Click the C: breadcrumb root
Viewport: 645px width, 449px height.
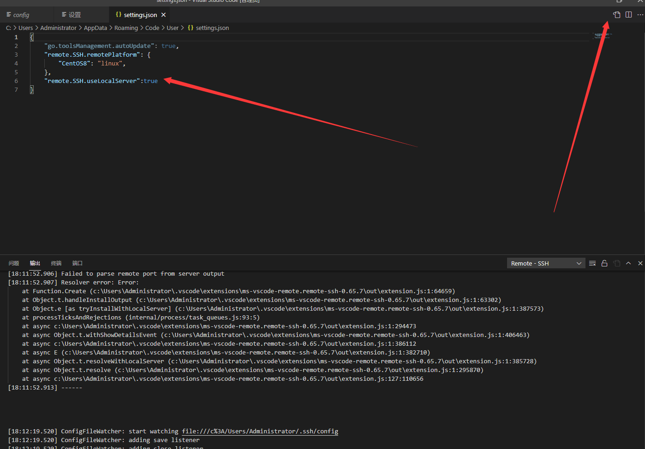pyautogui.click(x=8, y=28)
